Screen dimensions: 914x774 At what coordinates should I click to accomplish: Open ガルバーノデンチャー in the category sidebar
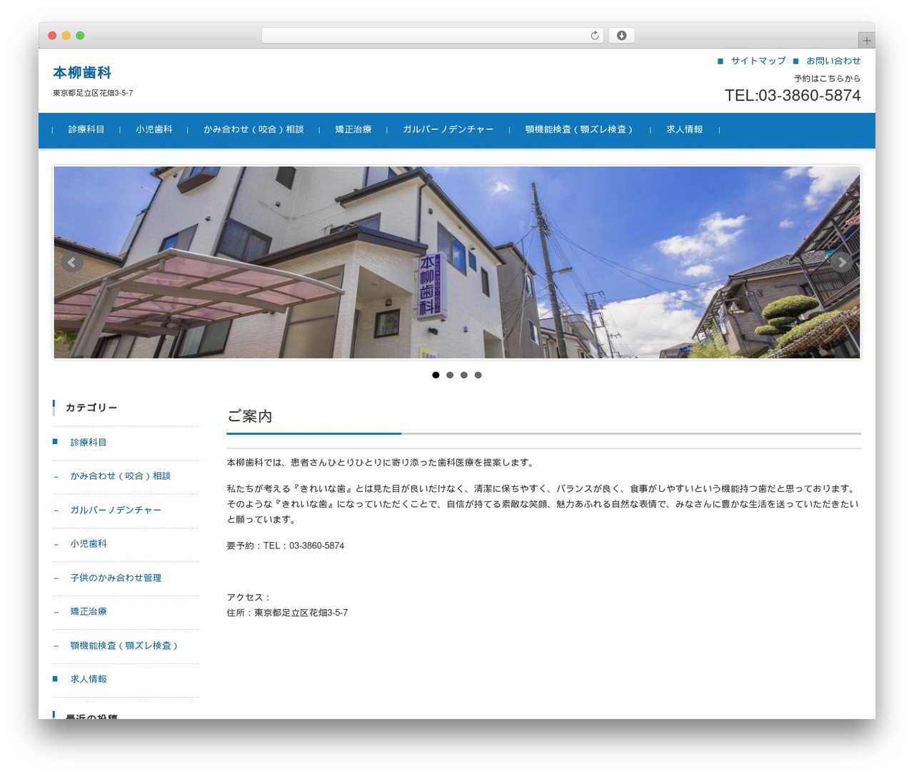coord(116,511)
